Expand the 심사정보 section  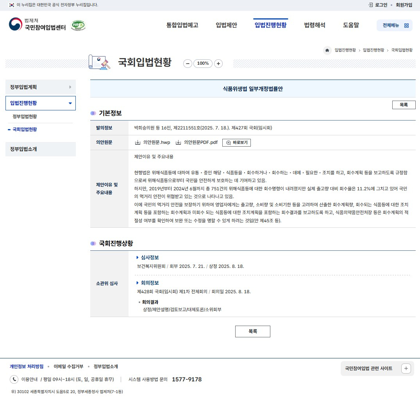(x=149, y=257)
